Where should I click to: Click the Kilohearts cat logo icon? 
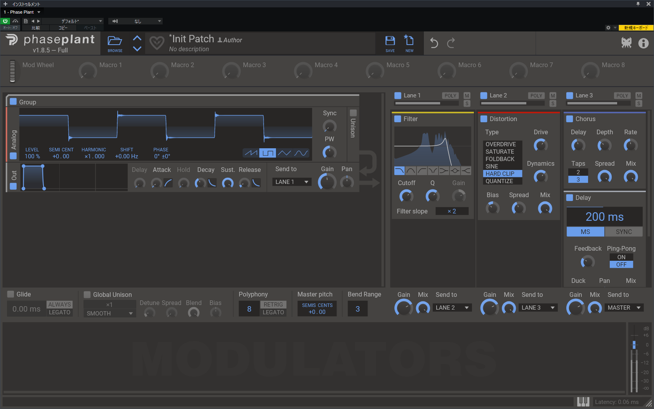[626, 43]
